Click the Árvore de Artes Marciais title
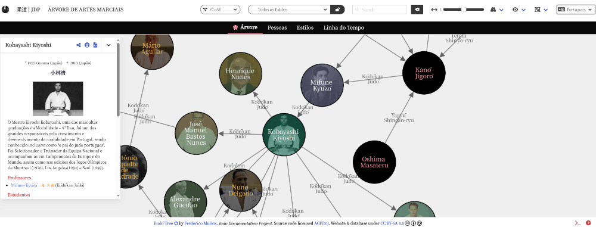This screenshot has width=596, height=227. (x=85, y=10)
